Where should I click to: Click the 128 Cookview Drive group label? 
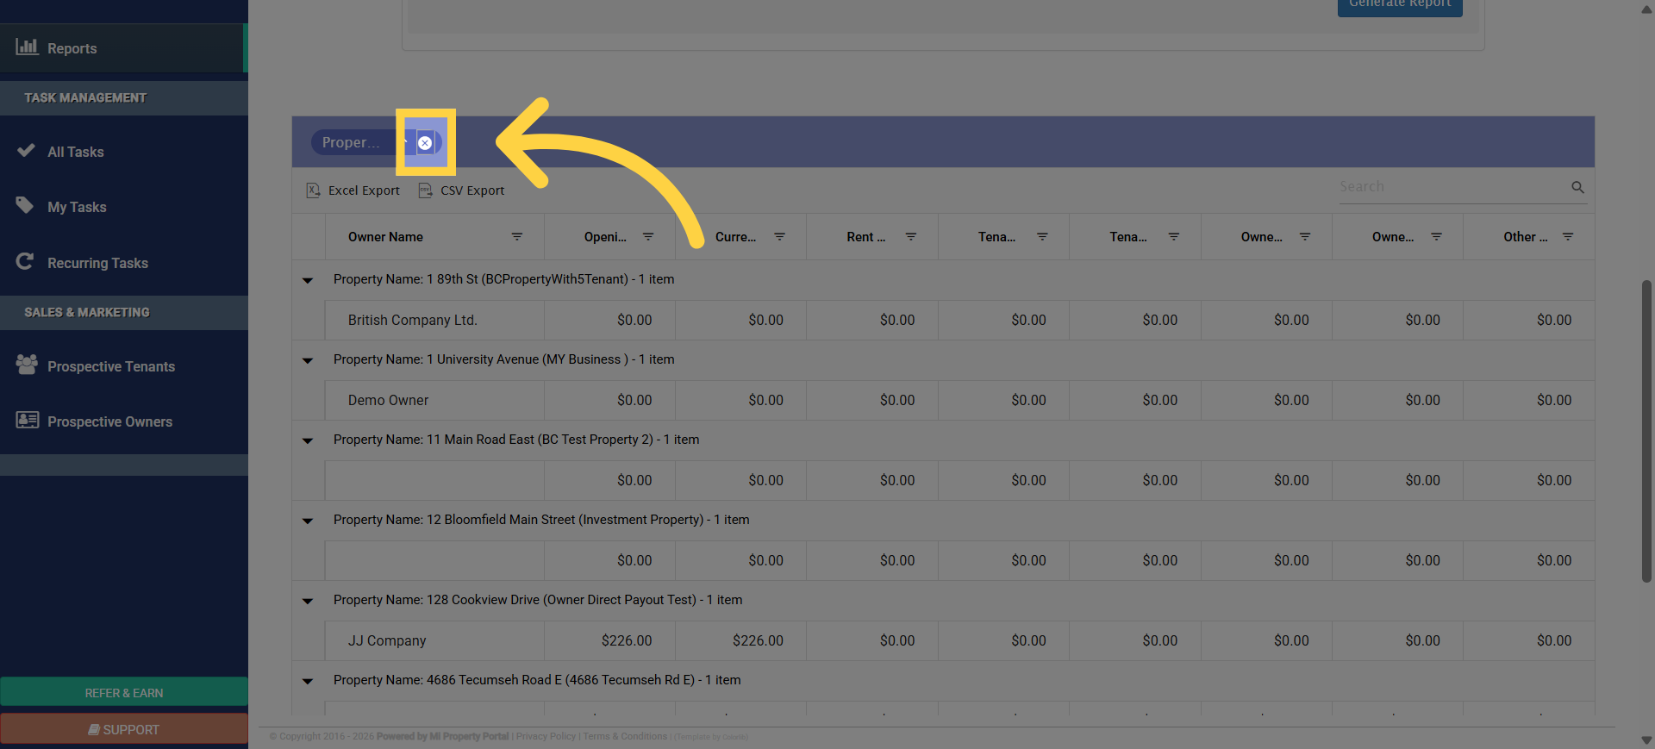tap(538, 600)
